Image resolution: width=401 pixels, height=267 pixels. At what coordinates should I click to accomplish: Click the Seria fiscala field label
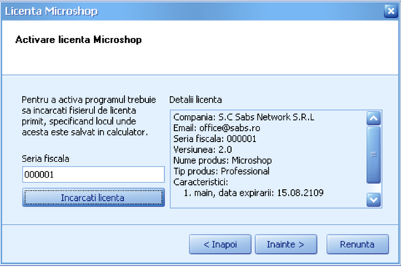pos(45,159)
